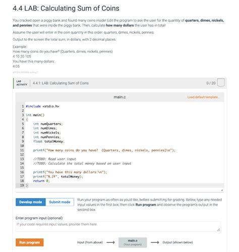The height and width of the screenshot is (252, 239).
Task: Switch to Submit mode
Action: [x=59, y=202]
